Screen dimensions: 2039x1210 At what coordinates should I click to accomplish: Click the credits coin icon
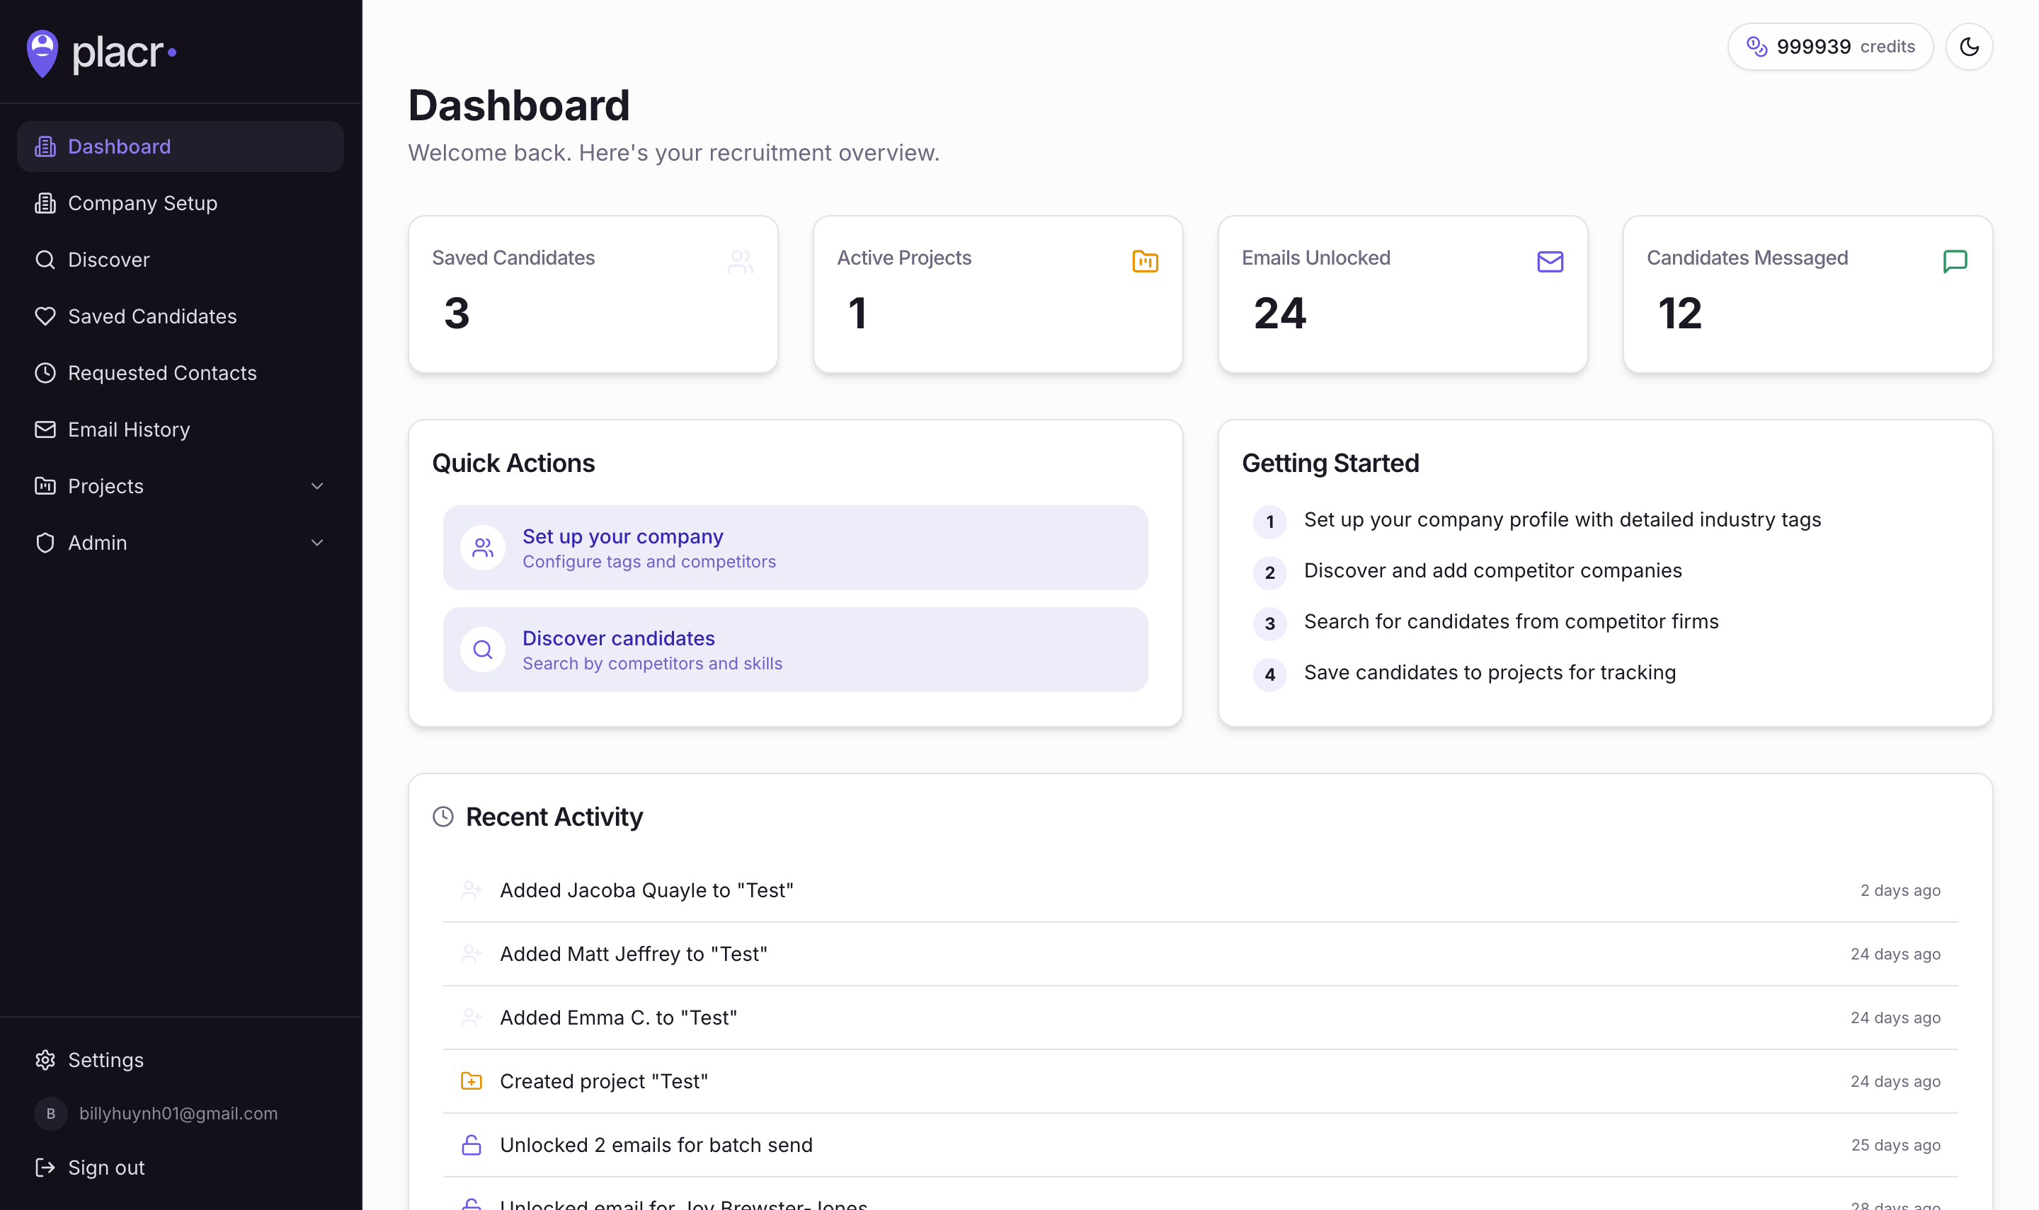tap(1757, 47)
